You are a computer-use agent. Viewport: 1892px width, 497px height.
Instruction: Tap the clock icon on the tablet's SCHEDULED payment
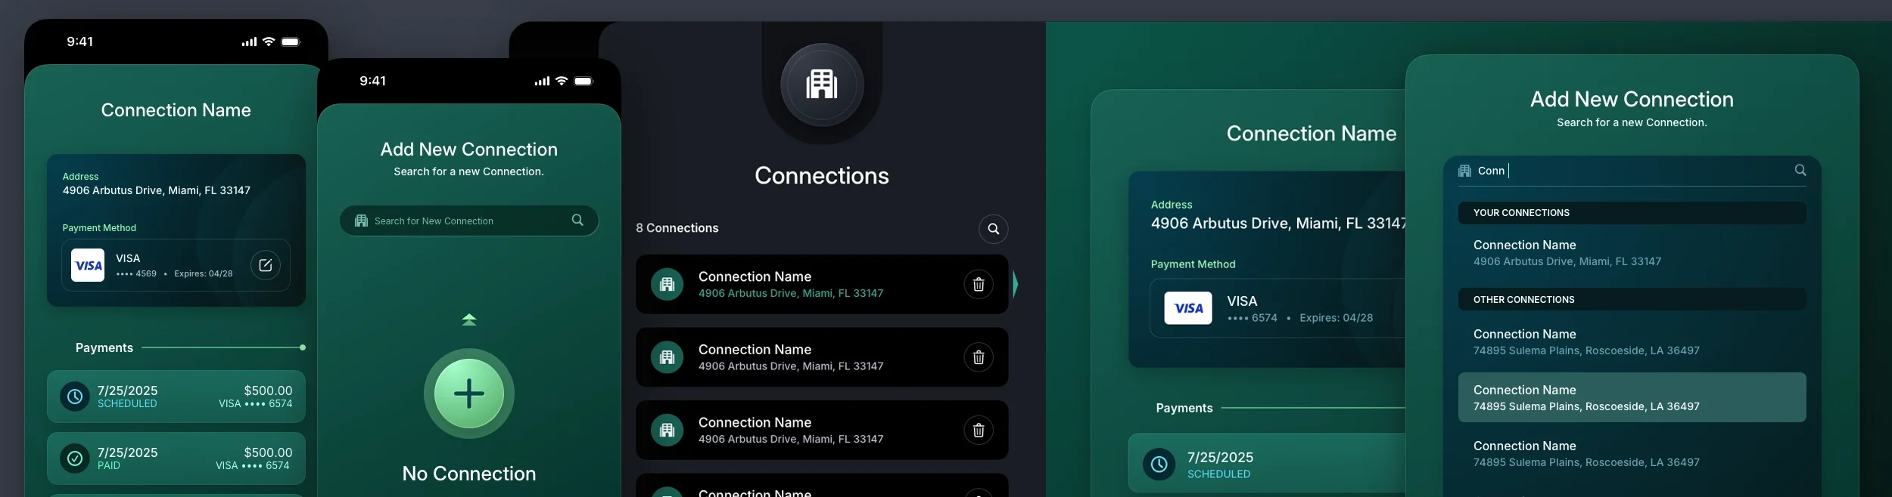coord(1159,465)
